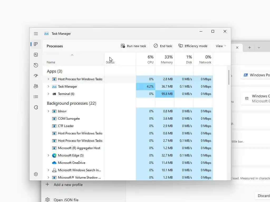Expand the Task Manager process row

click(49, 87)
